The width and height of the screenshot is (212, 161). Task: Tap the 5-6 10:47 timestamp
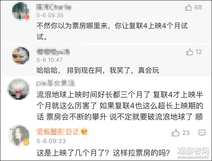pyautogui.click(x=50, y=59)
